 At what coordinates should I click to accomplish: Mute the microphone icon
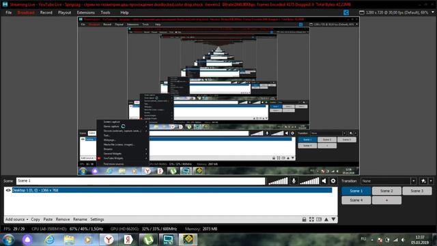pyautogui.click(x=294, y=181)
